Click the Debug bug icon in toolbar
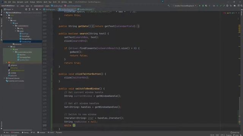The image size is (243, 136). 203,6
